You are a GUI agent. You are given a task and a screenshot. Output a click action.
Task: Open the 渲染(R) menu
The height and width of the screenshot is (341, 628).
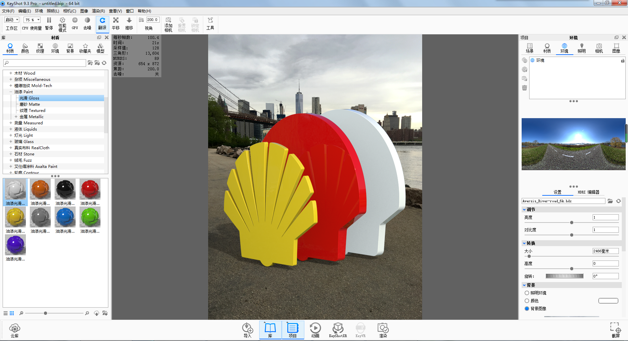[99, 11]
